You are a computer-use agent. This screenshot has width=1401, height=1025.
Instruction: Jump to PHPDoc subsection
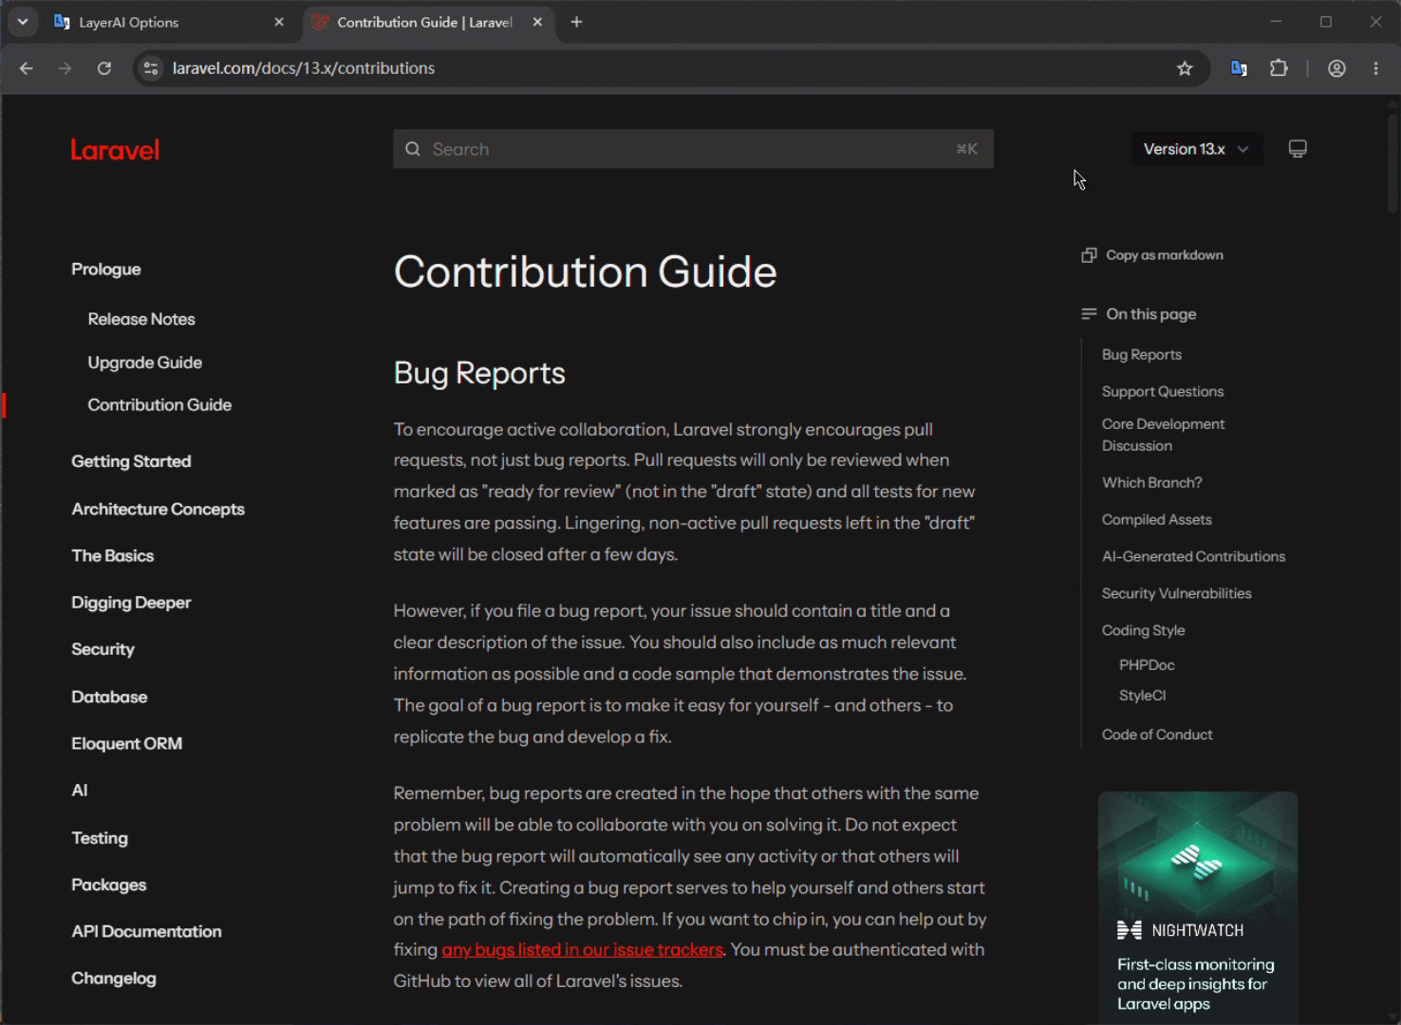pos(1147,665)
